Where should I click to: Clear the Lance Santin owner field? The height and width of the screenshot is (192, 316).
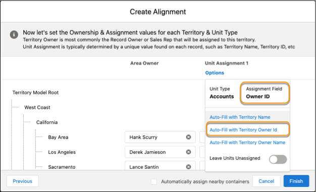[x=188, y=167]
